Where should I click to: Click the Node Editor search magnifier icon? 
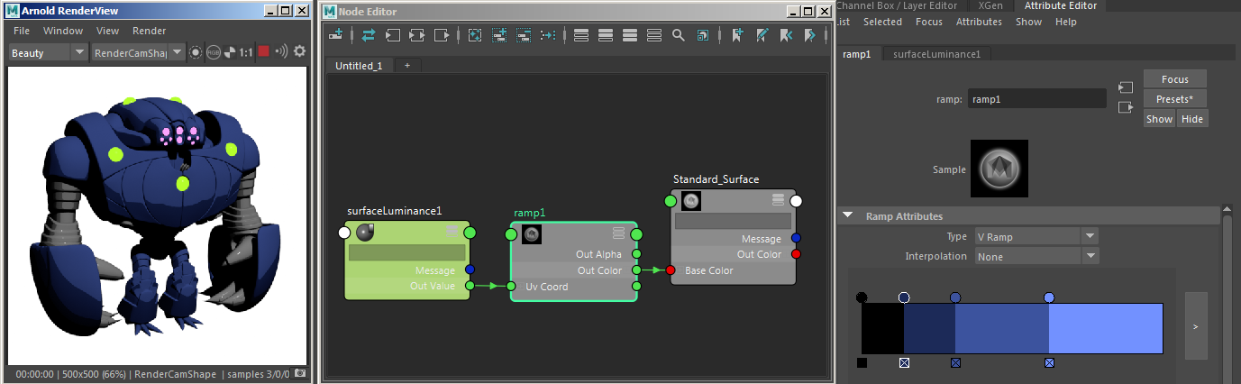(678, 35)
